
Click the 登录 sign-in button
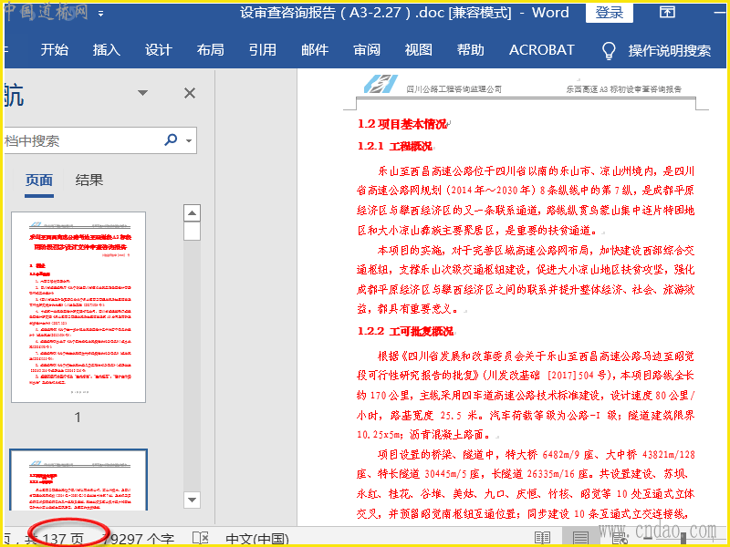point(610,13)
